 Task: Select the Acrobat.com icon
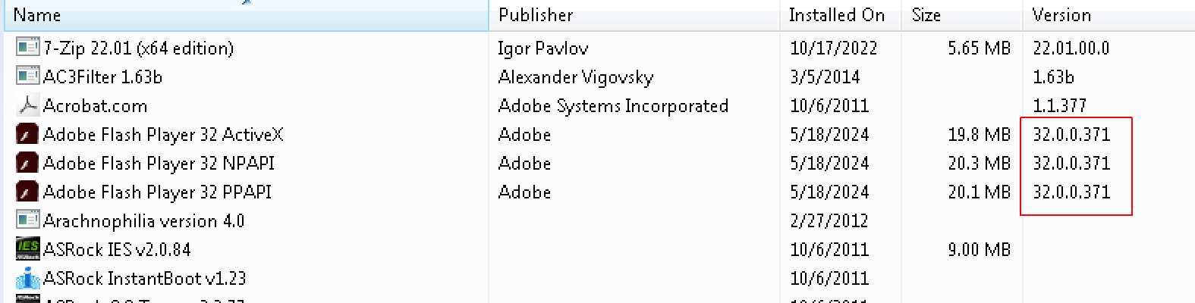click(x=28, y=105)
